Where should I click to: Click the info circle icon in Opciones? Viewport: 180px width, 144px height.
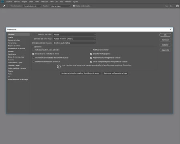pos(59,66)
